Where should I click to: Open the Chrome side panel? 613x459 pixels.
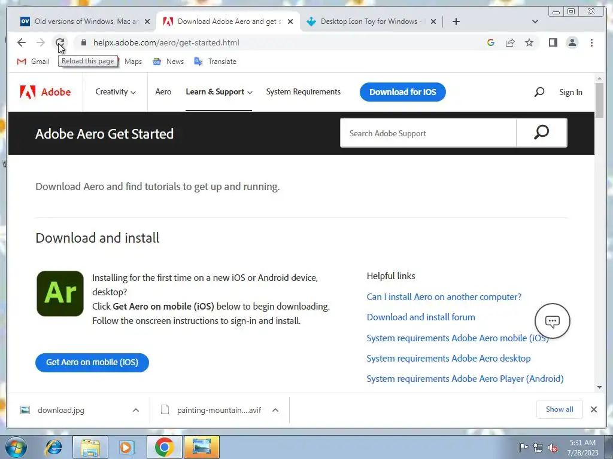(553, 42)
